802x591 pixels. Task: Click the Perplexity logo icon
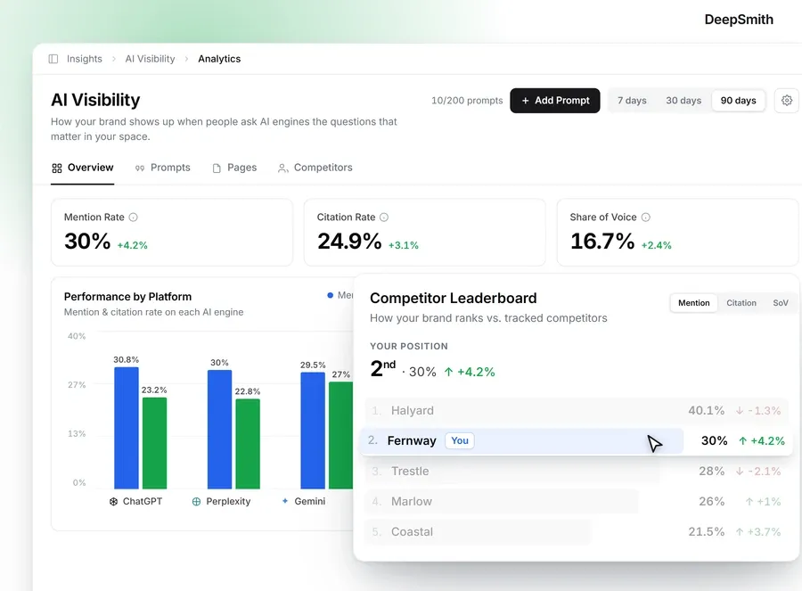click(x=196, y=502)
